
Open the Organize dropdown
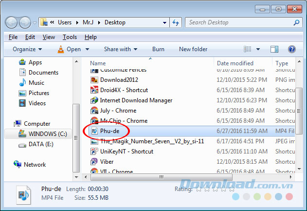click(x=27, y=49)
